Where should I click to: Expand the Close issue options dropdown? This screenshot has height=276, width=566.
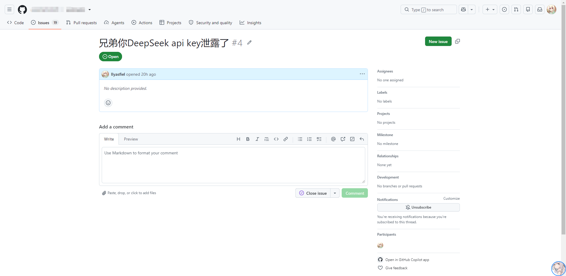(x=335, y=193)
